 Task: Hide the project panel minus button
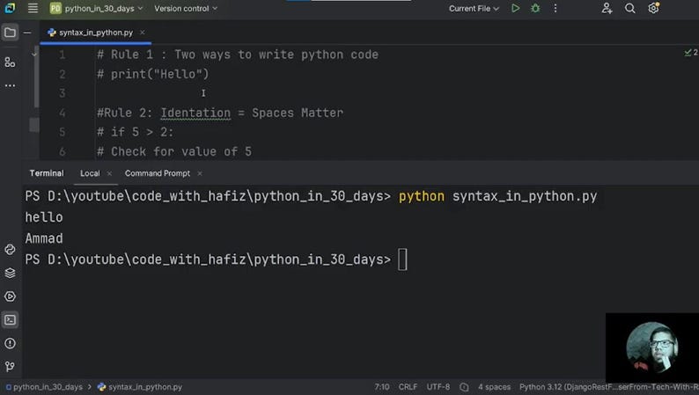tap(27, 33)
